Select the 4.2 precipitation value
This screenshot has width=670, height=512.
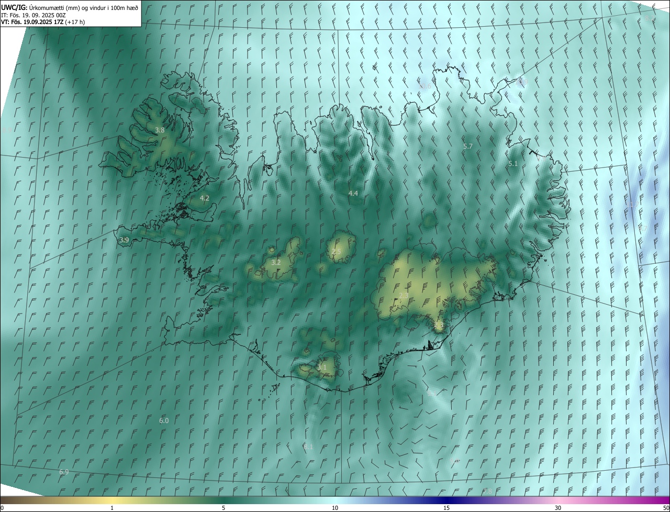click(205, 198)
